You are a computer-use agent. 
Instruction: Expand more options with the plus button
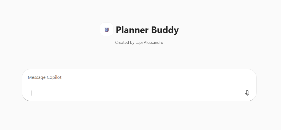31,93
